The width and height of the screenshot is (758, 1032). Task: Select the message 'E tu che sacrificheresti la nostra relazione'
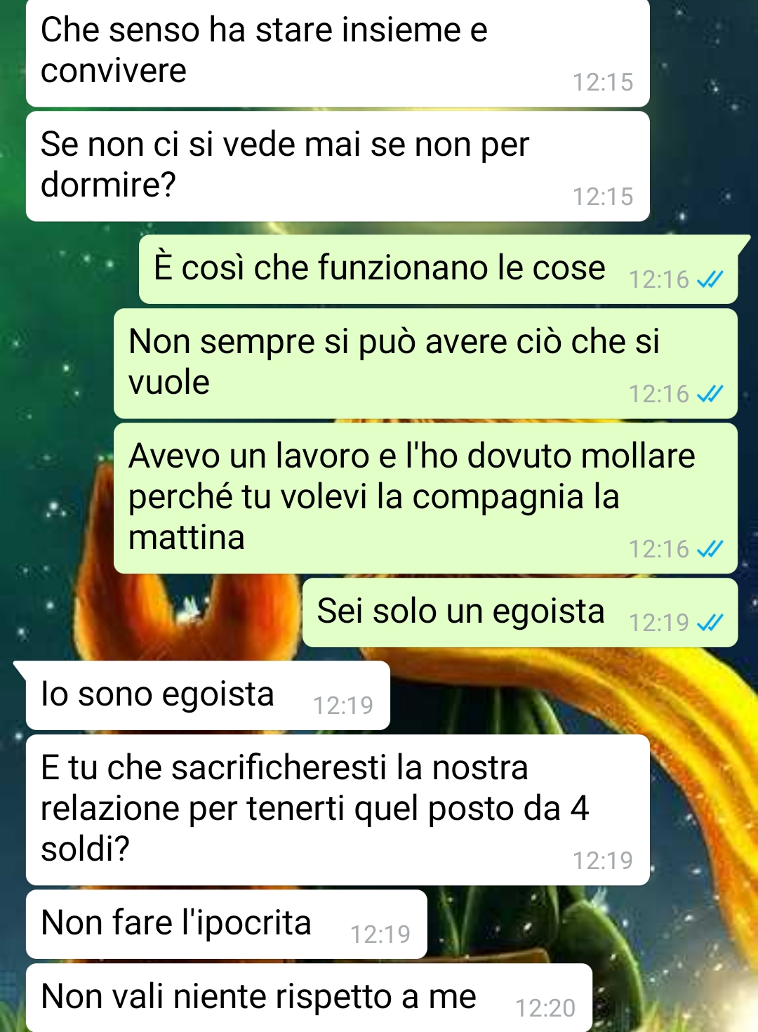coord(338,810)
